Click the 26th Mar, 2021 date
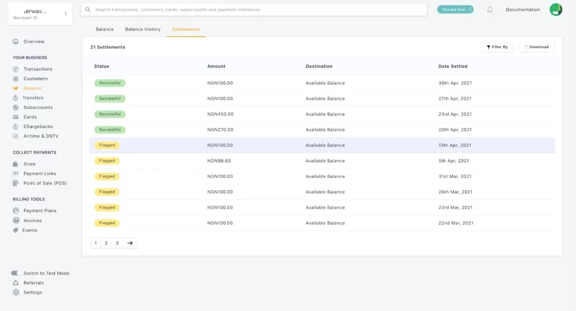Viewport: 576px width, 311px height. pos(455,192)
